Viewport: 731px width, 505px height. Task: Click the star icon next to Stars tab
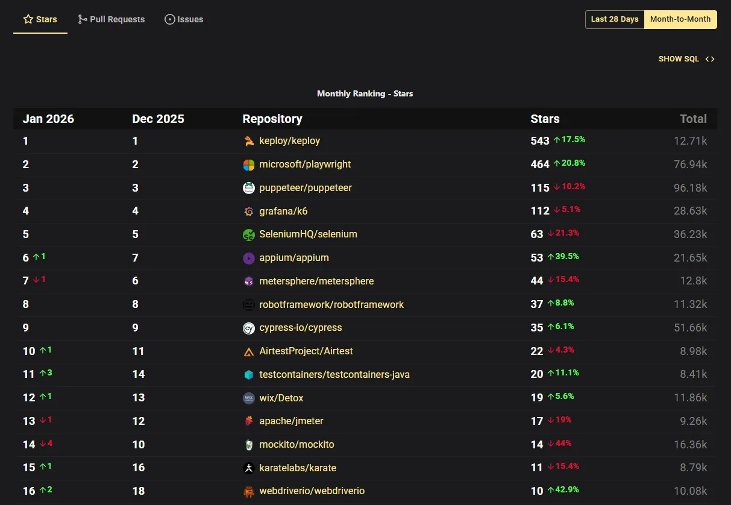click(26, 19)
